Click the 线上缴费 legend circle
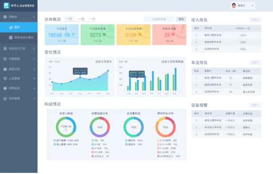Viewport: 273px width, 174px height. (55, 145)
